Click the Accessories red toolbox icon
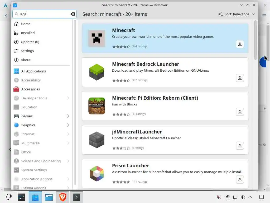 coord(16,89)
